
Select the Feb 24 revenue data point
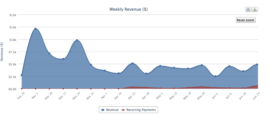tap(22, 75)
